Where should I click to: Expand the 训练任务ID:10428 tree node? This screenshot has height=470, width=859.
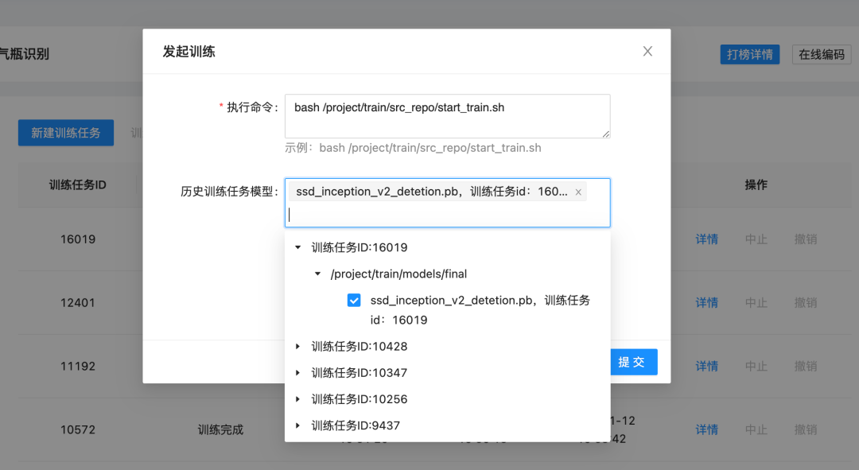tap(297, 346)
